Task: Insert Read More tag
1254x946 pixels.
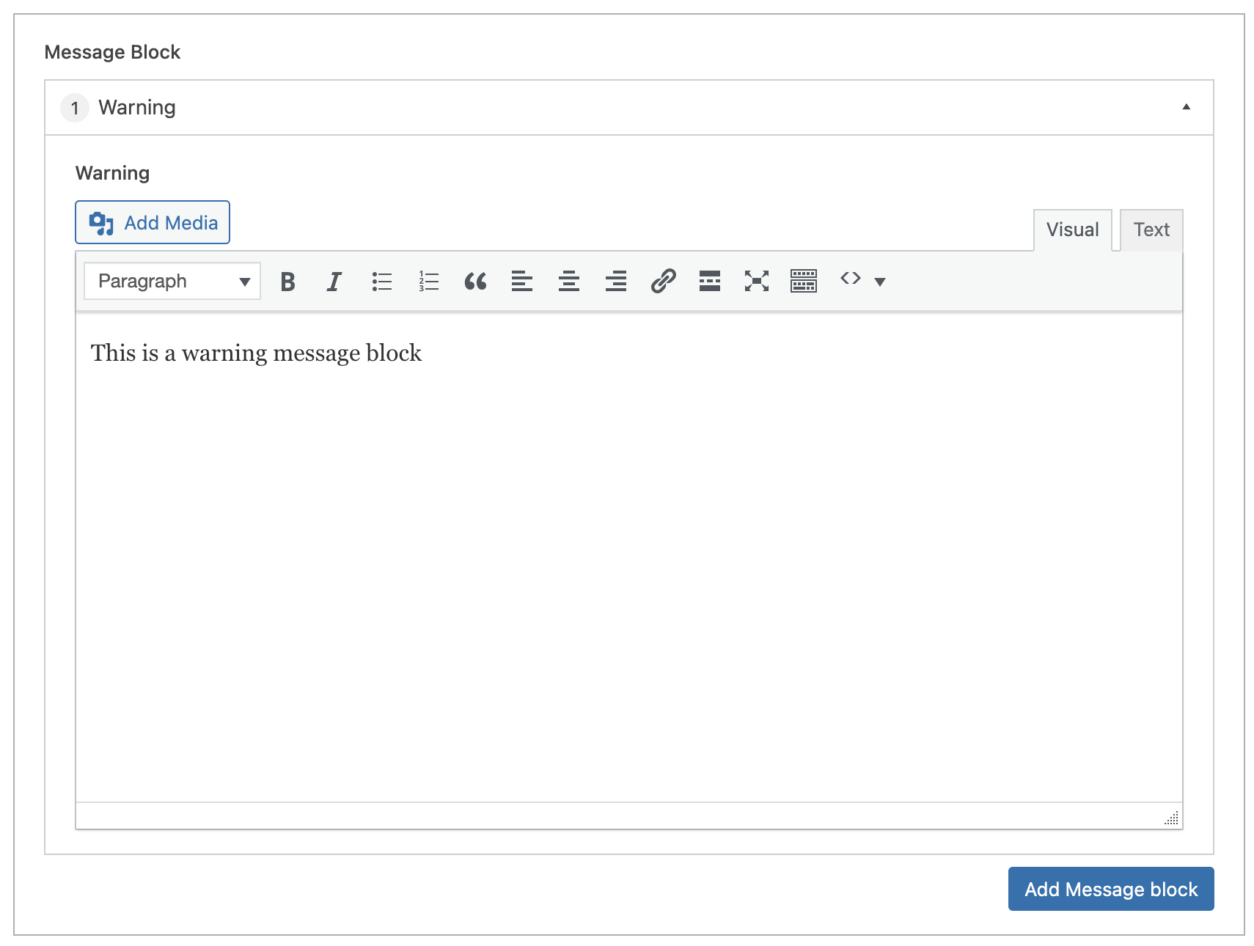Action: [710, 282]
